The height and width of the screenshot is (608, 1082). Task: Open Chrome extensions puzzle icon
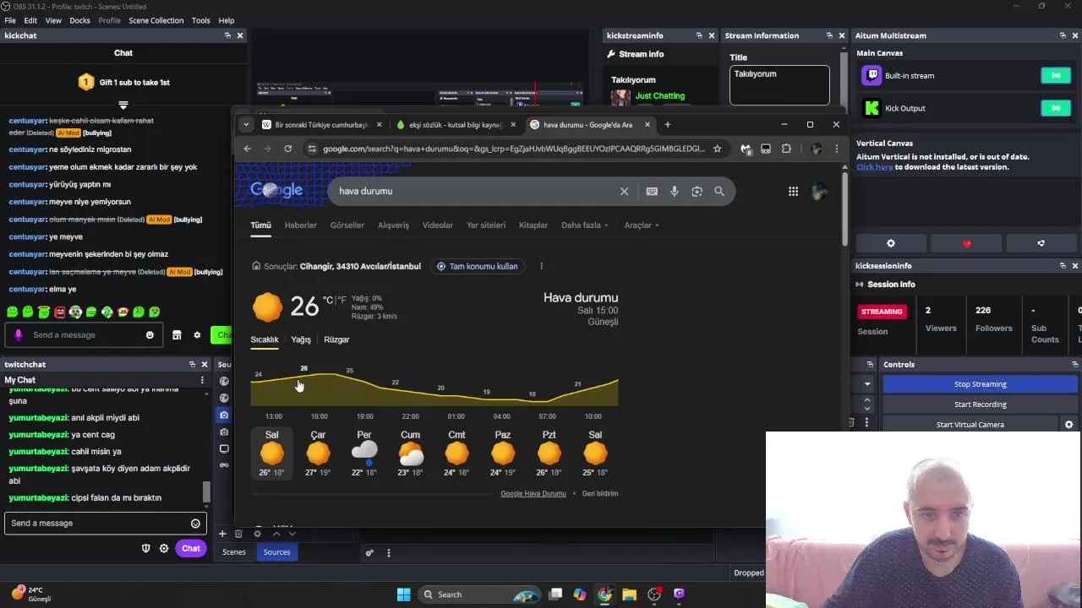(786, 149)
